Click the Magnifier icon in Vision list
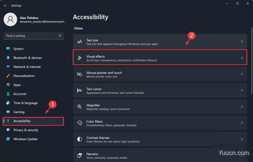 (80, 107)
